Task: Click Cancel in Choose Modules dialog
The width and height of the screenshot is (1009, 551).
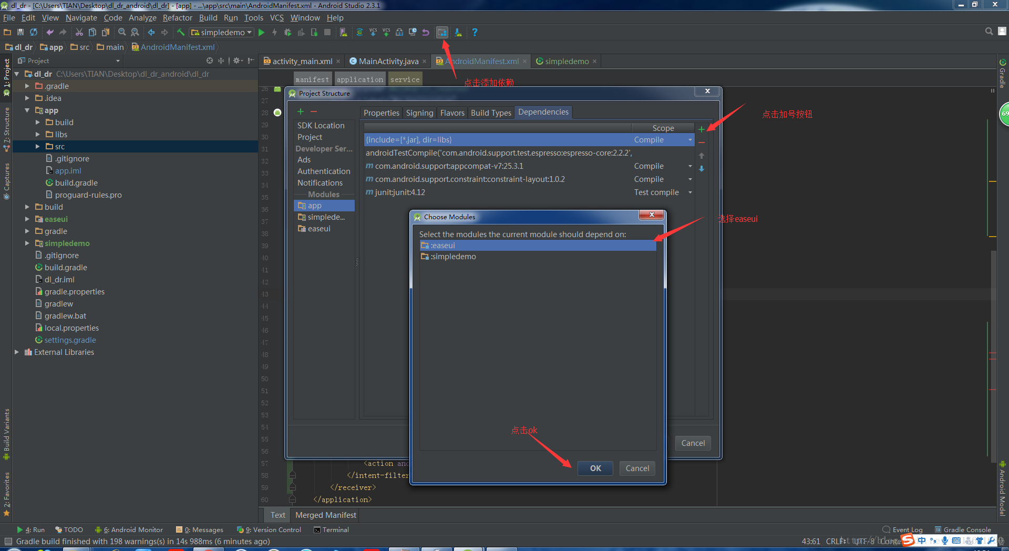Action: coord(637,468)
